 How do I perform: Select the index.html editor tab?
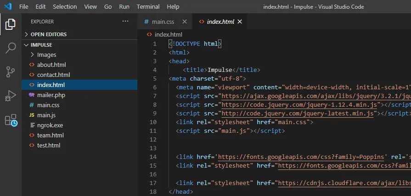click(x=220, y=22)
